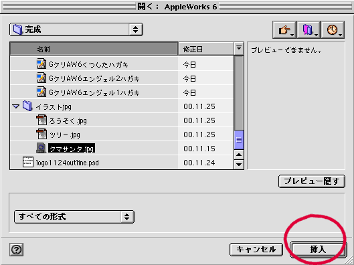The image size is (354, 265).
Task: Open the Shortcuts pointing-hand menu
Action: 284,29
